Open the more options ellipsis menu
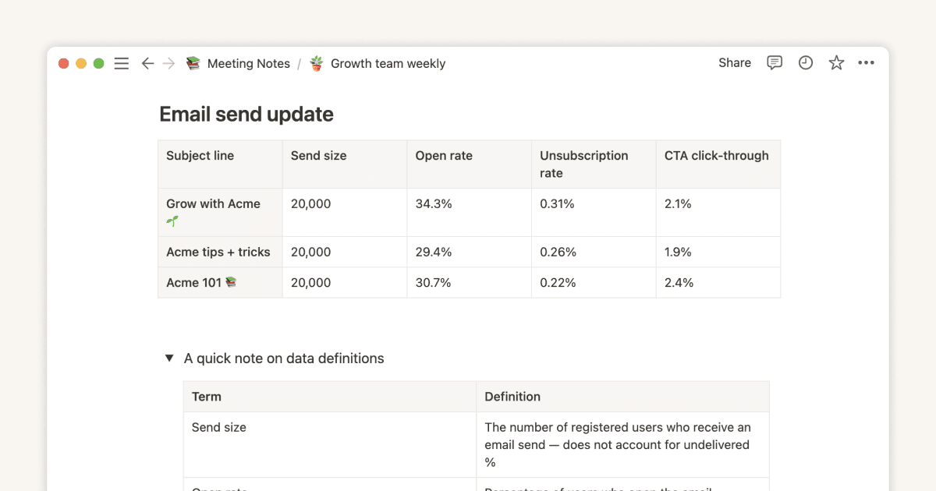The image size is (936, 491). pos(867,62)
